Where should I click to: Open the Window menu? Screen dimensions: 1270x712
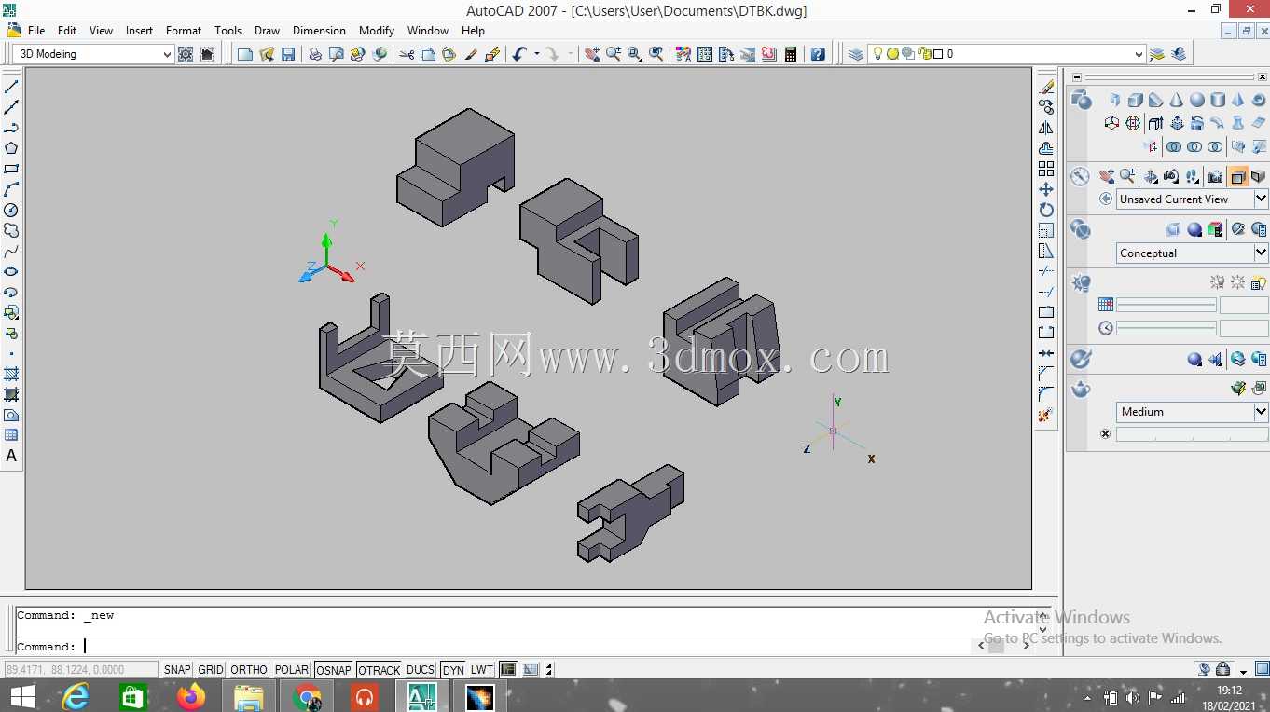(x=428, y=30)
